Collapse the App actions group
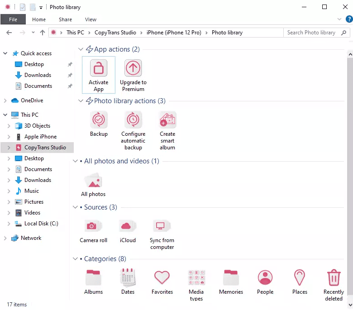This screenshot has width=353, height=310. pos(81,49)
